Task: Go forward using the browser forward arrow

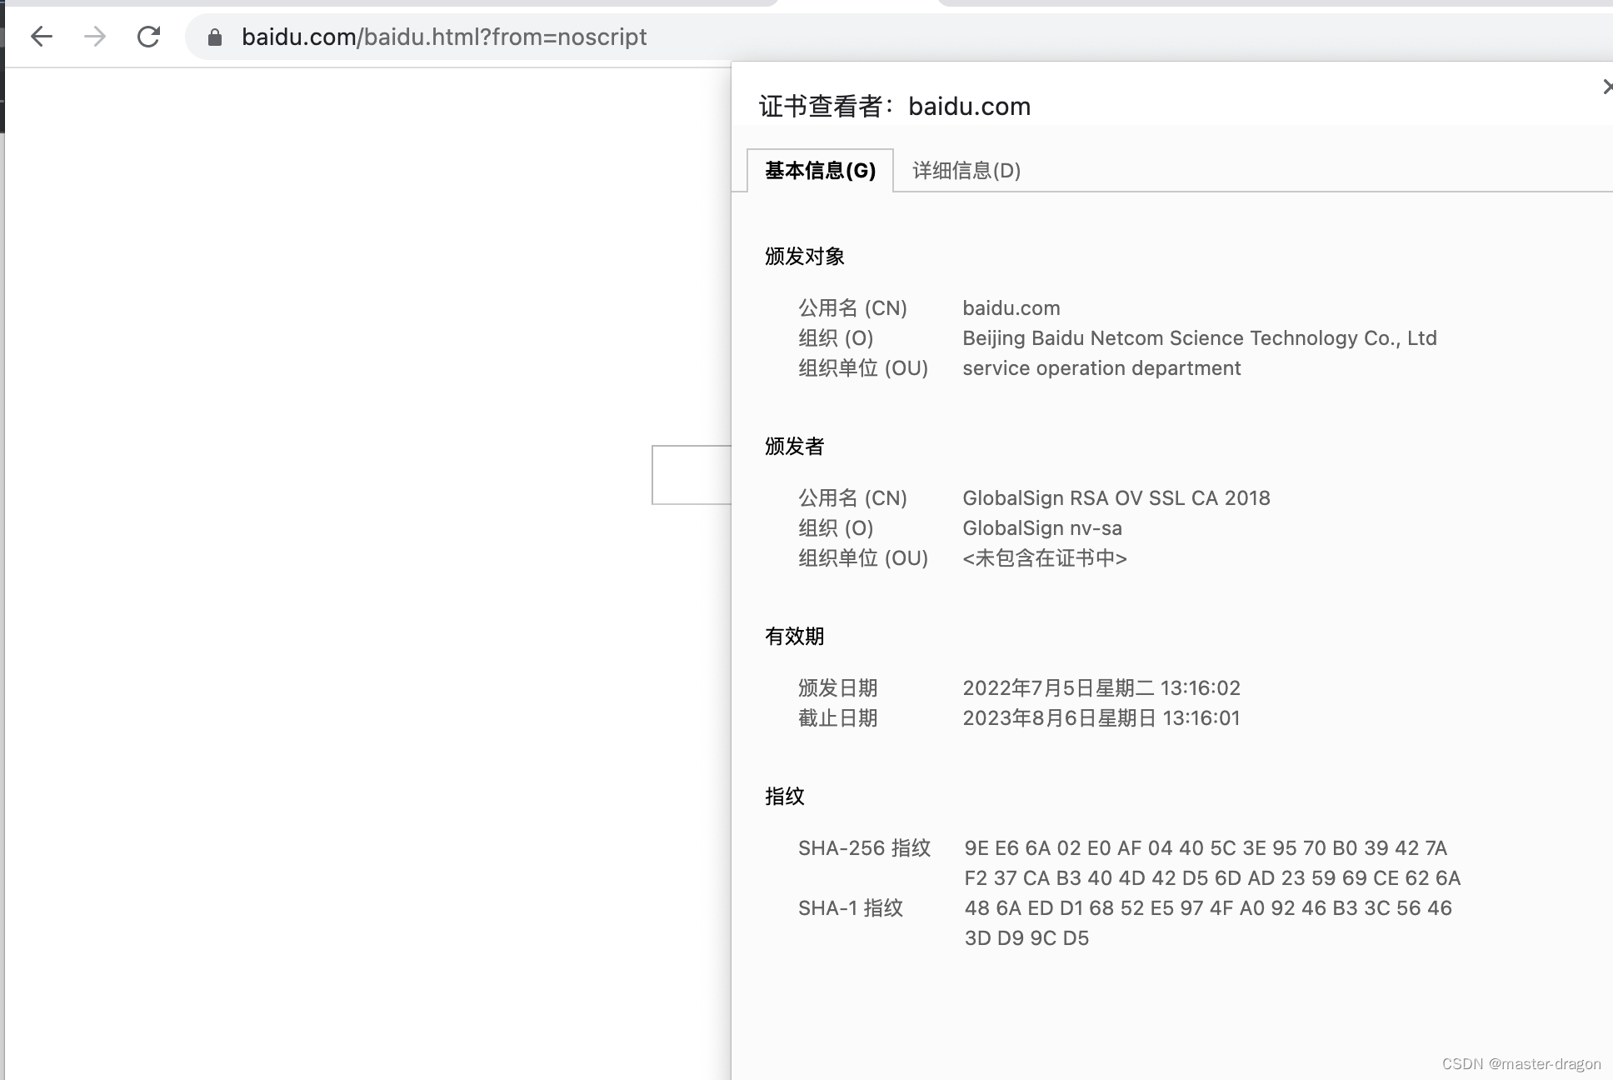Action: [95, 37]
